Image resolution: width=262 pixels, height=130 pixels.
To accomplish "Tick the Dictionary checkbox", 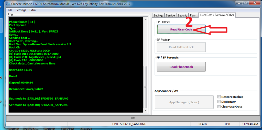I will coord(219,102).
